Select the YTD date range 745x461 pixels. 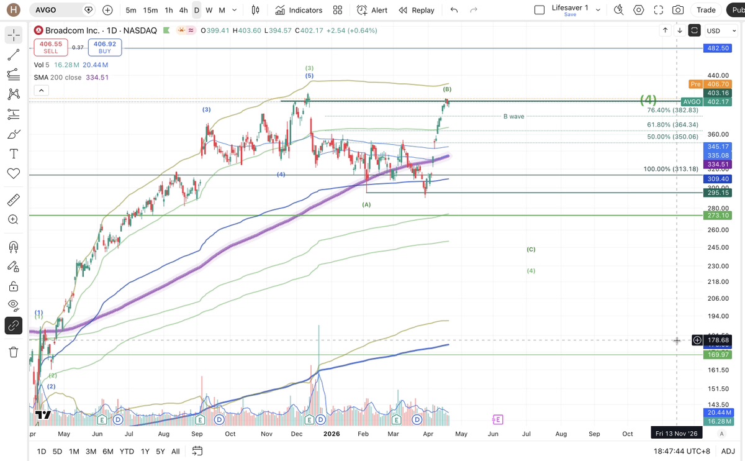click(x=127, y=451)
